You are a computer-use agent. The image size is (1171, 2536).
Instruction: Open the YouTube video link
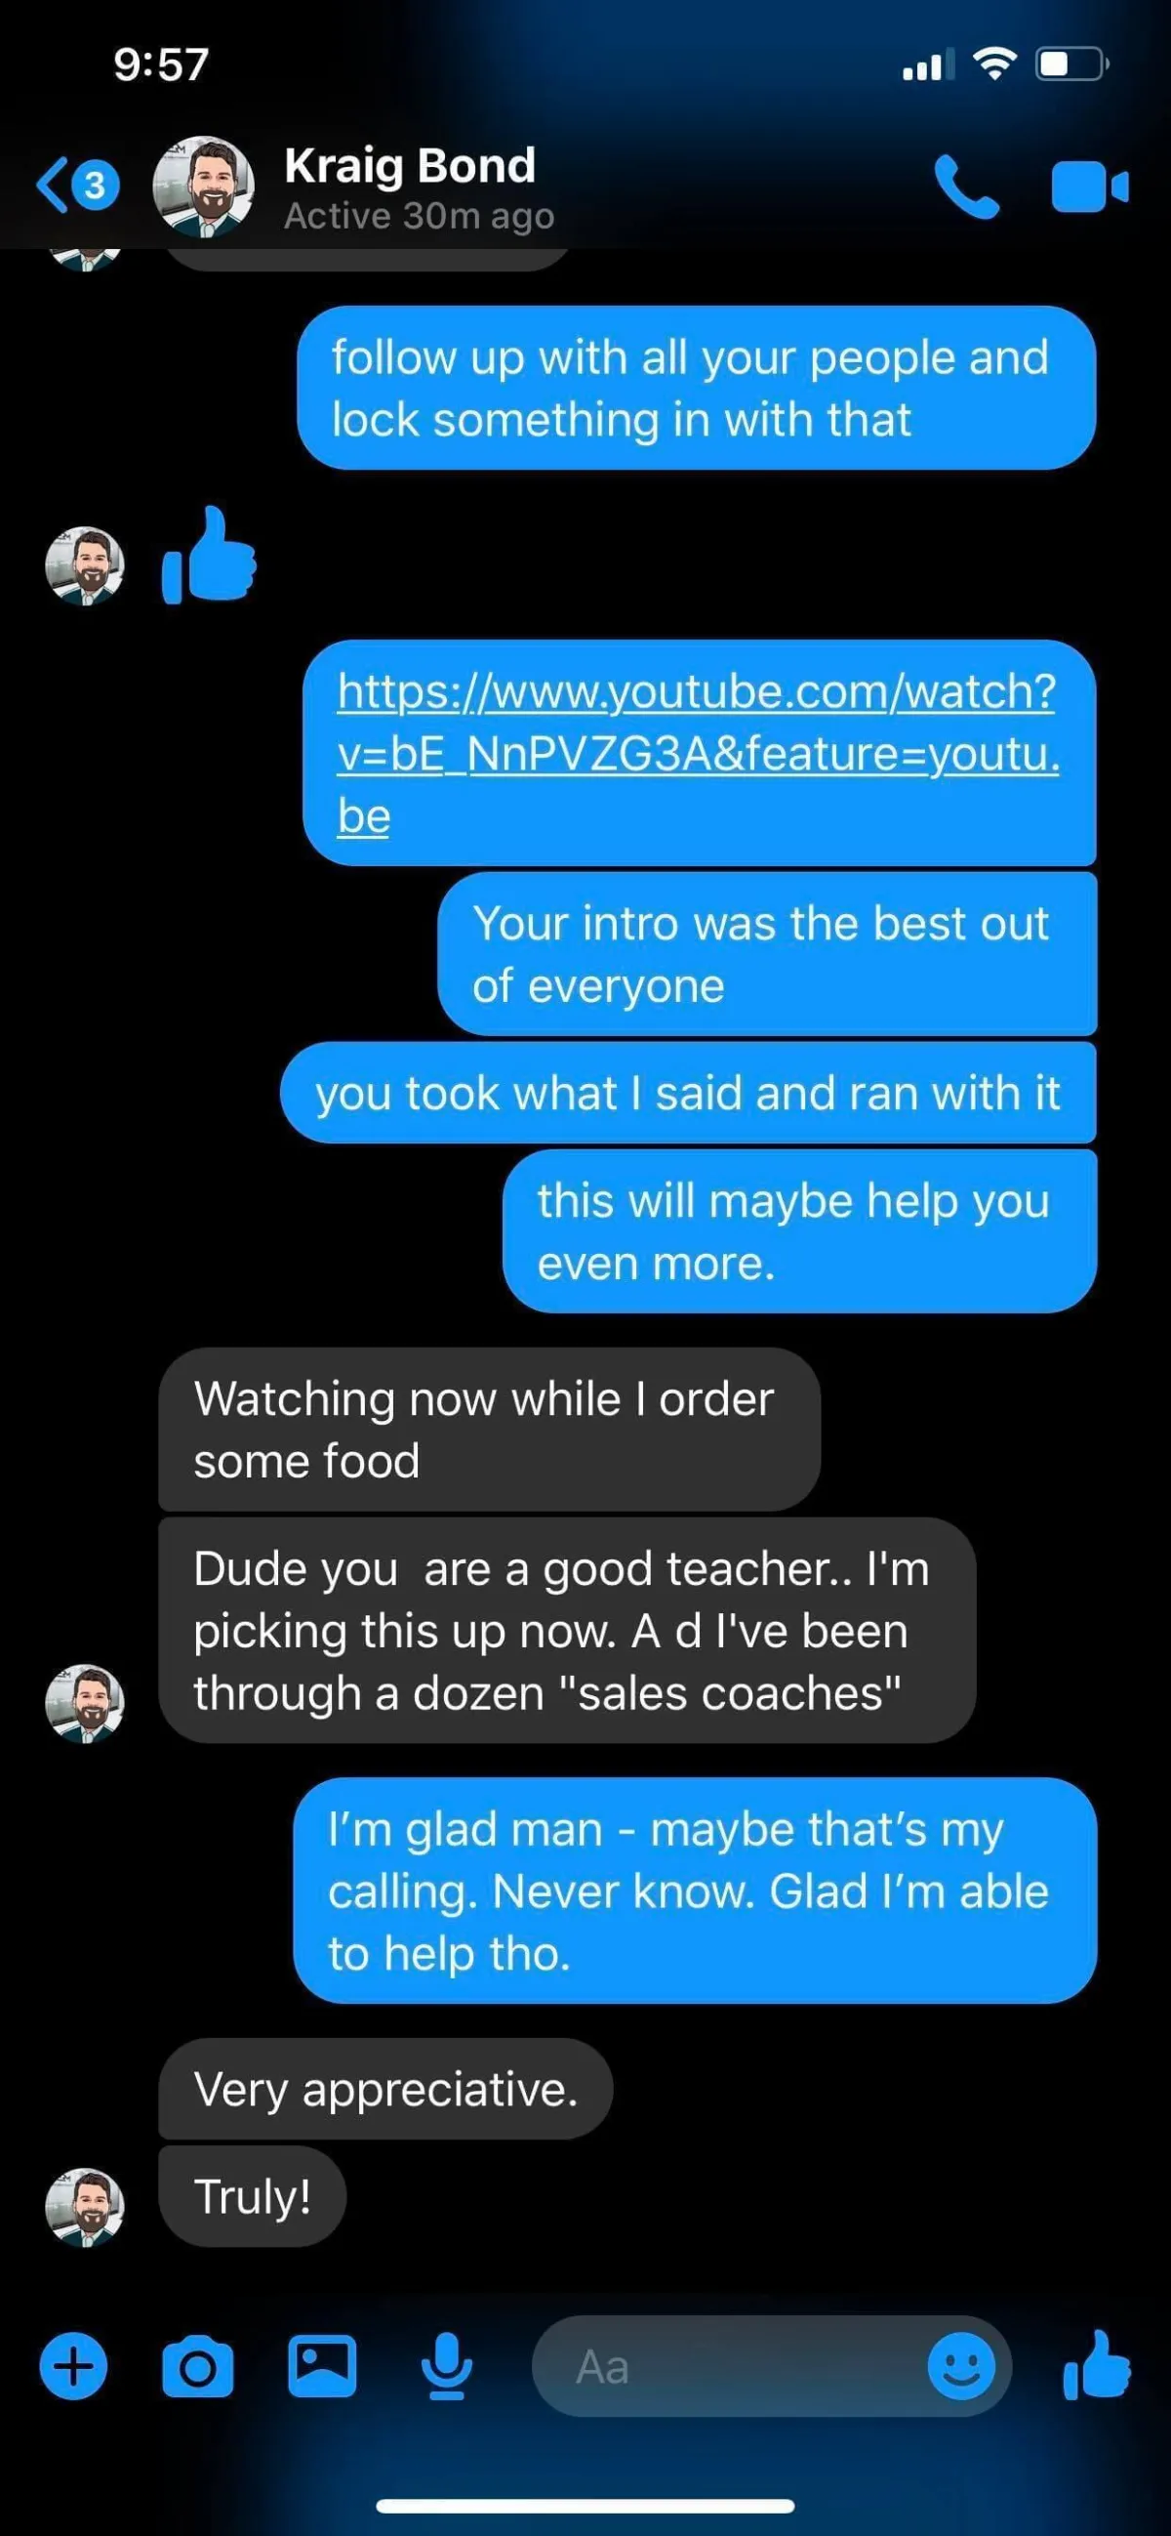tap(698, 753)
